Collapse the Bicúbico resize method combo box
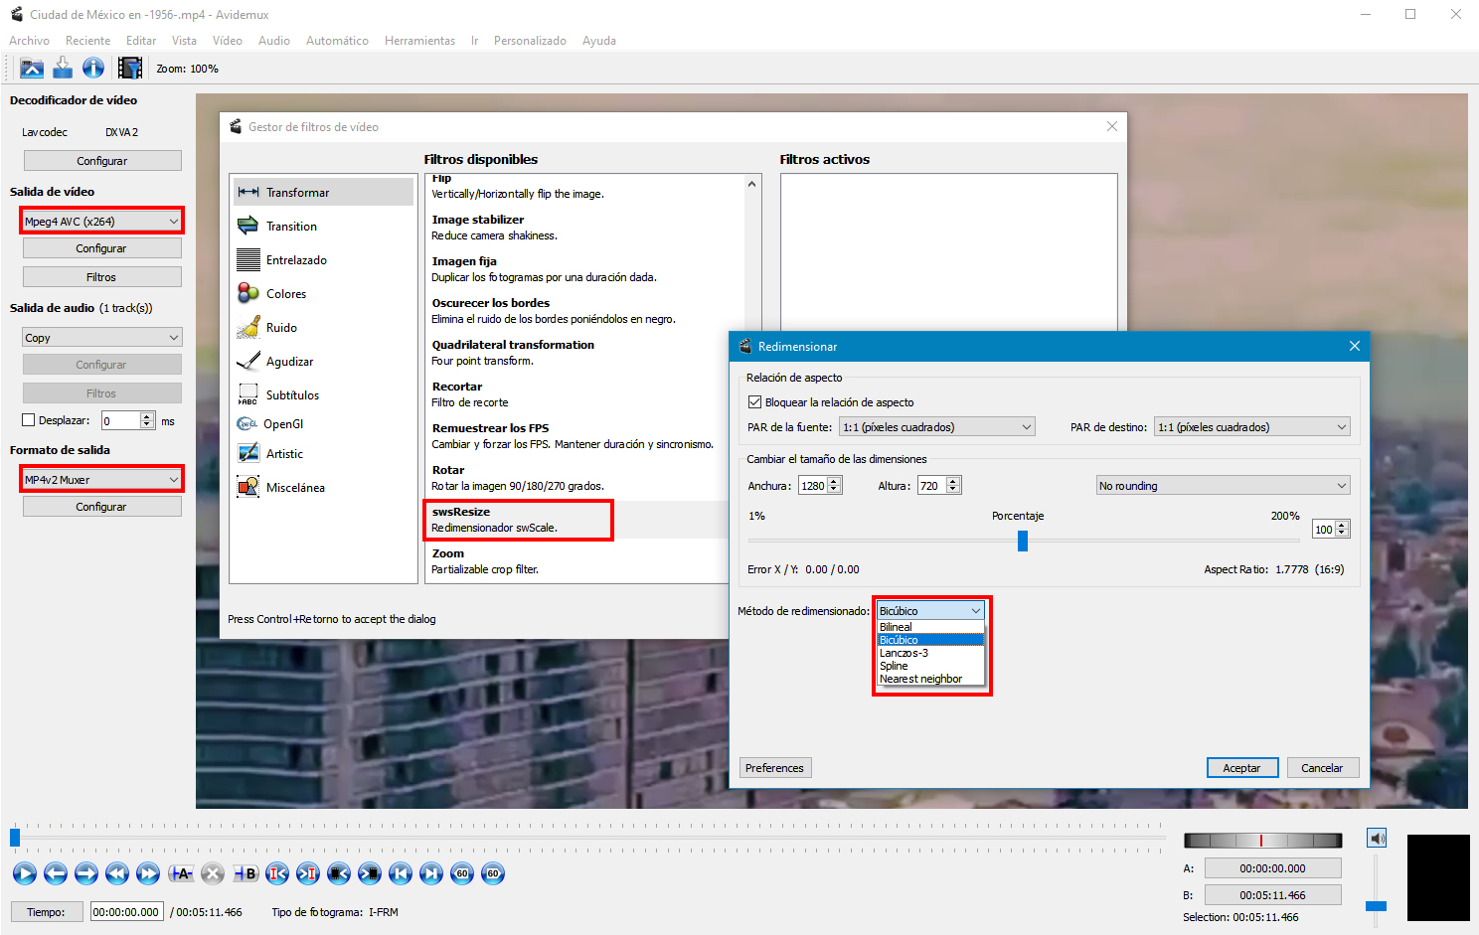 click(x=930, y=610)
